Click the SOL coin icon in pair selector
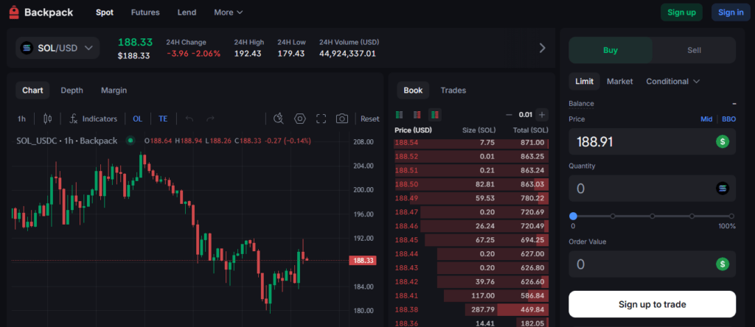Image resolution: width=755 pixels, height=327 pixels. pyautogui.click(x=27, y=48)
